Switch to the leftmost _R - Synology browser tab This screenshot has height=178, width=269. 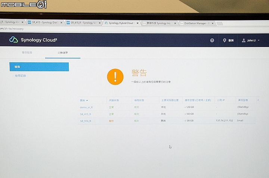pos(12,22)
